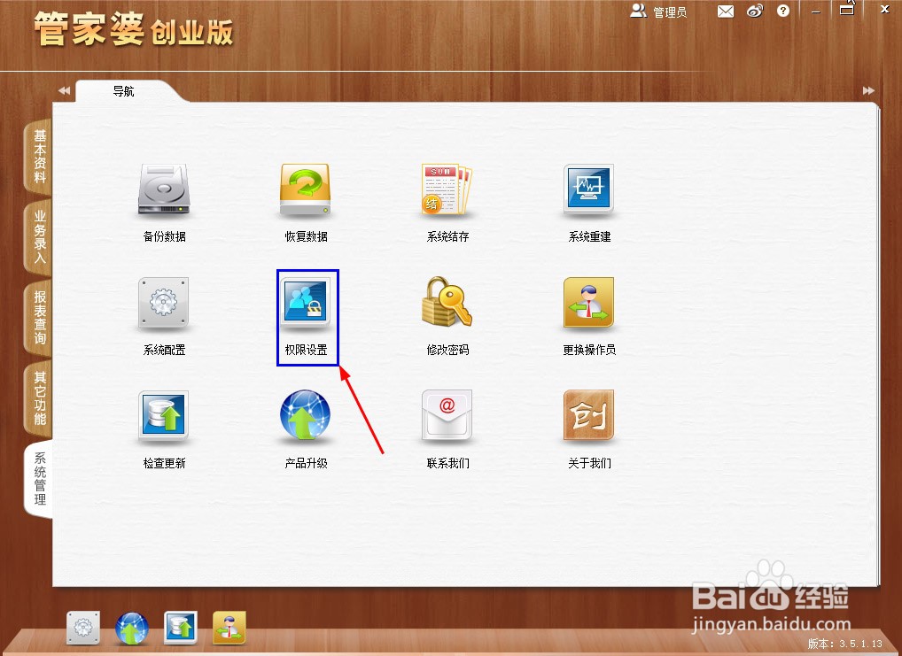The width and height of the screenshot is (902, 656).
Task: Click the right double-arrow tab scroller
Action: coord(868,90)
